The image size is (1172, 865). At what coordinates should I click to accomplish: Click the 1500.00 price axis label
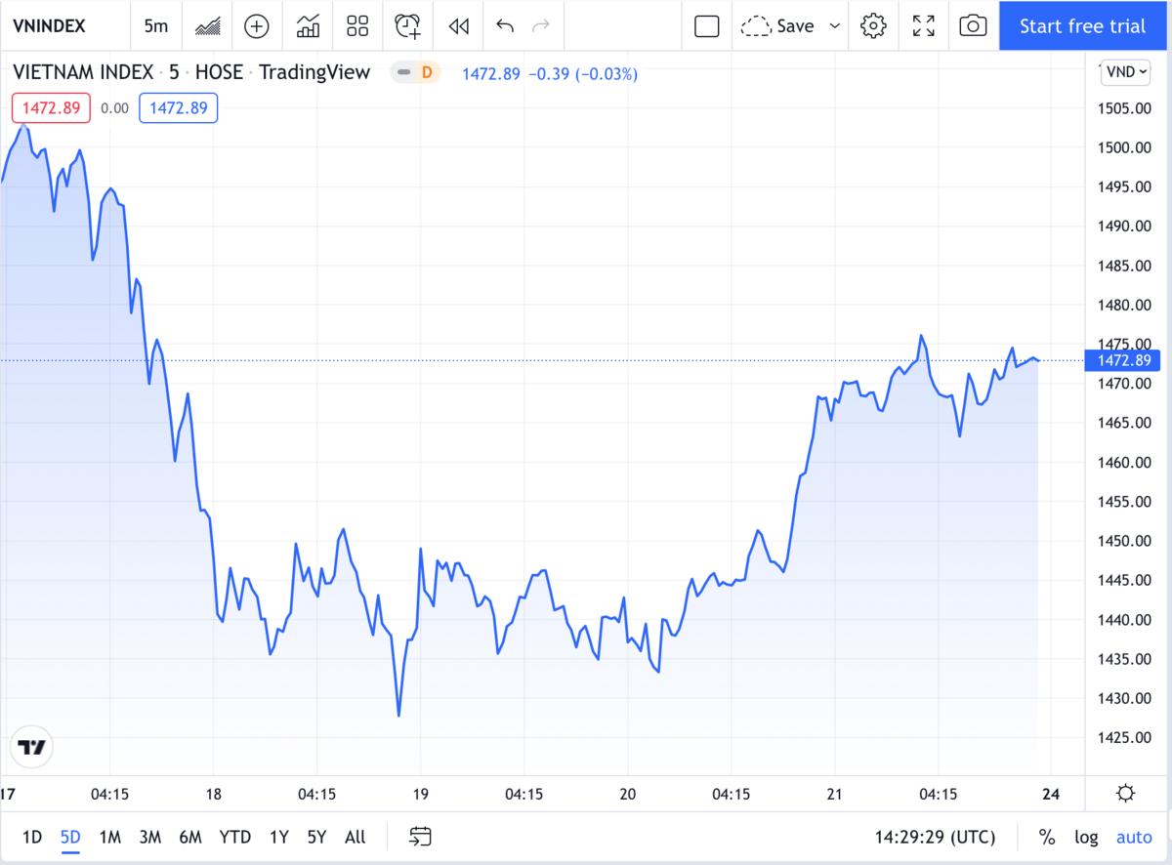click(x=1126, y=147)
